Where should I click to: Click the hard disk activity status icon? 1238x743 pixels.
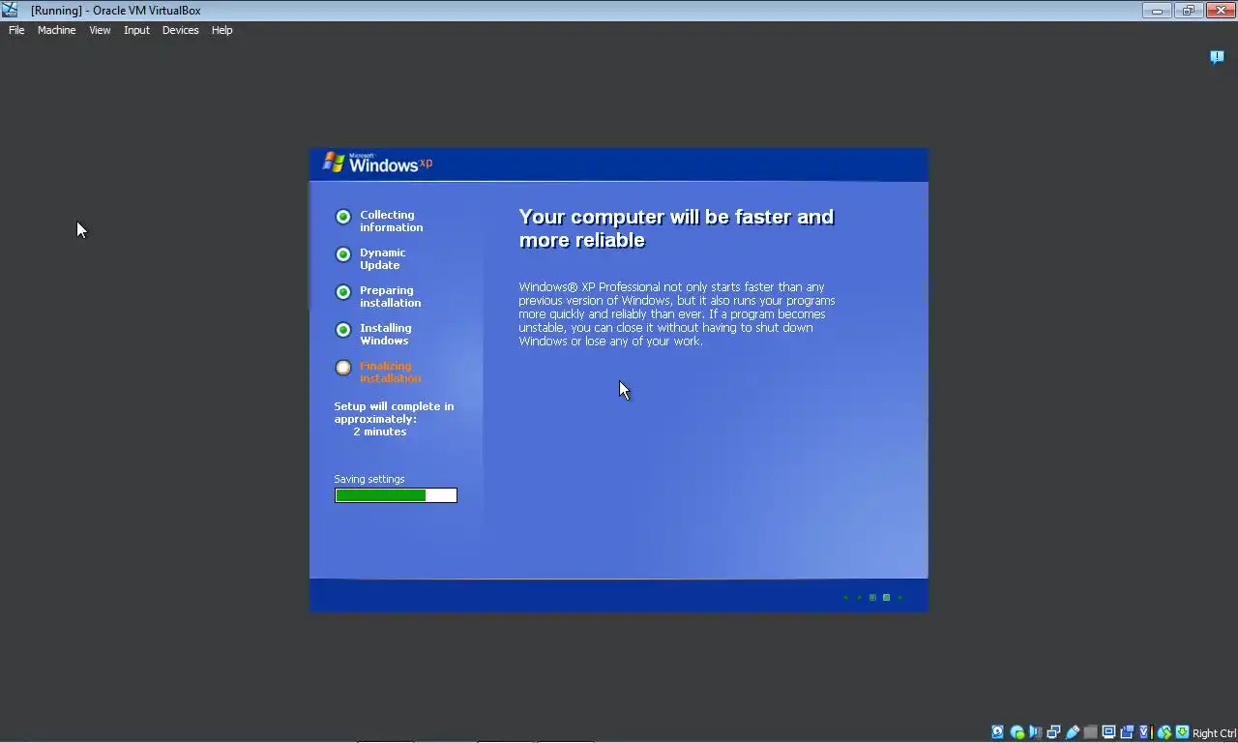point(997,732)
